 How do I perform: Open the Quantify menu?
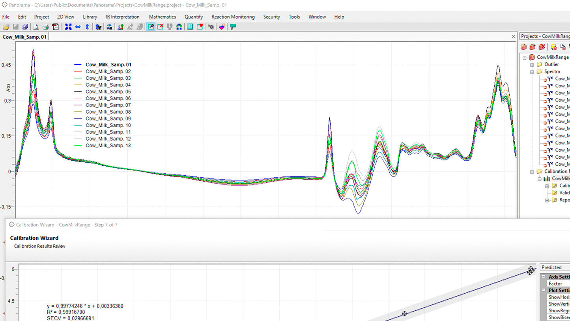pyautogui.click(x=193, y=17)
